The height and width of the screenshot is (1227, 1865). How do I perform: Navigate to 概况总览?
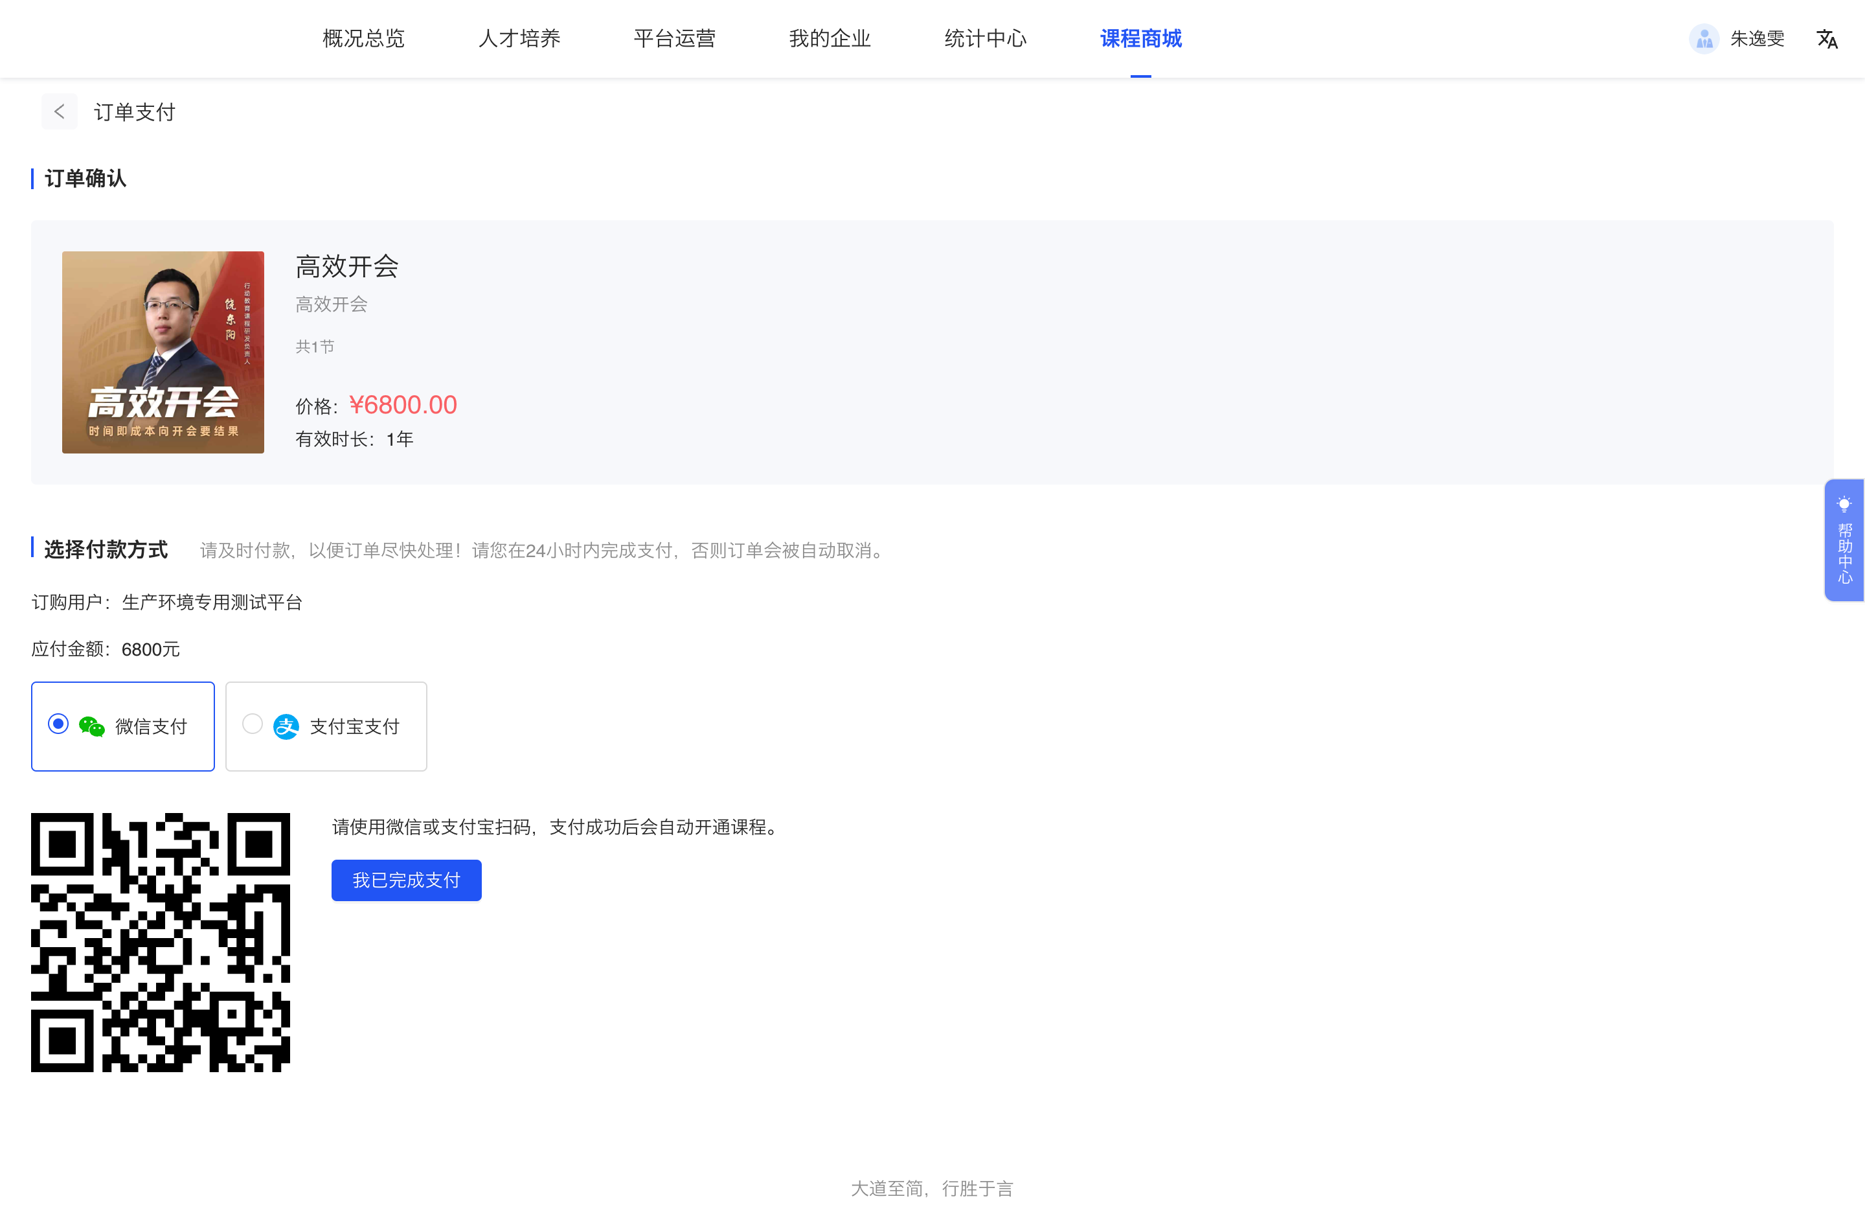pos(363,38)
